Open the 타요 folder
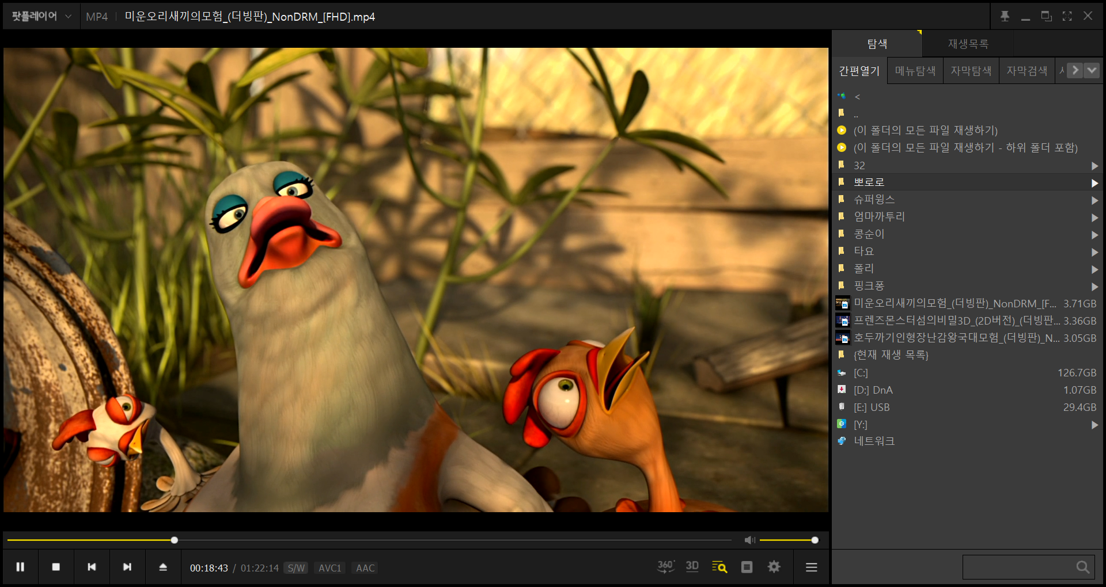 pos(968,251)
